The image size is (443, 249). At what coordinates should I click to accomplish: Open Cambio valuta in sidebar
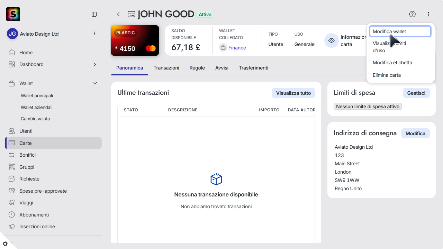tap(35, 119)
